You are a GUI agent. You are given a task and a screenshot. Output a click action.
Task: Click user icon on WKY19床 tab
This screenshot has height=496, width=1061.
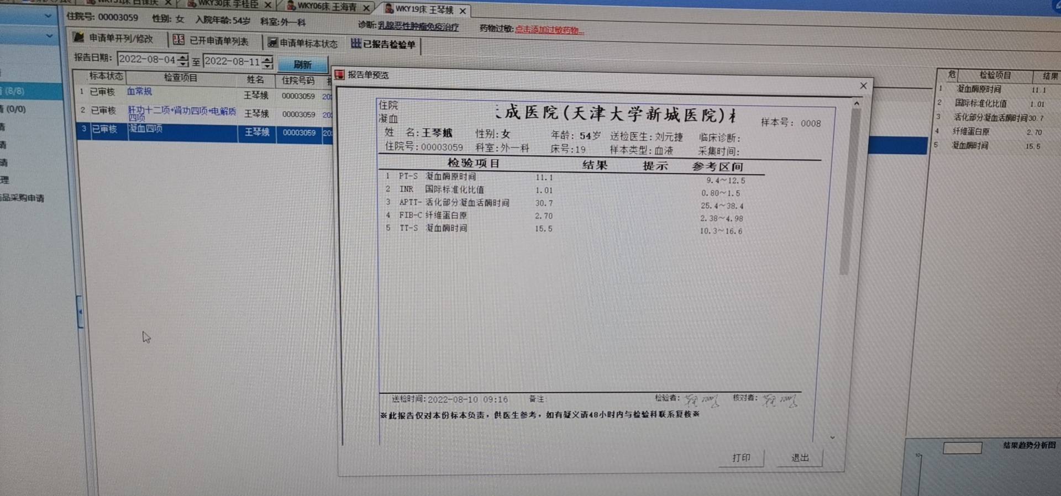point(389,8)
